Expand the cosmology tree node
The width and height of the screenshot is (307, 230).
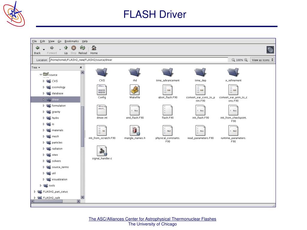[x=44, y=87]
